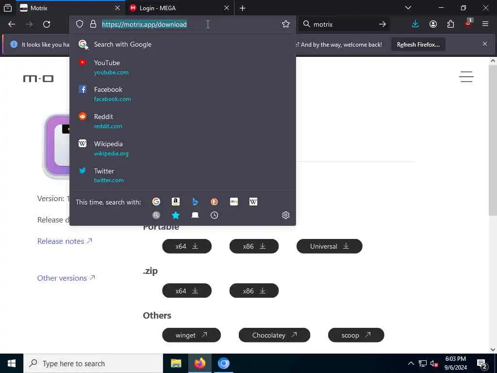Screen dimensions: 497x373
Task: Close the Login - MEGA tab
Action: (226, 8)
